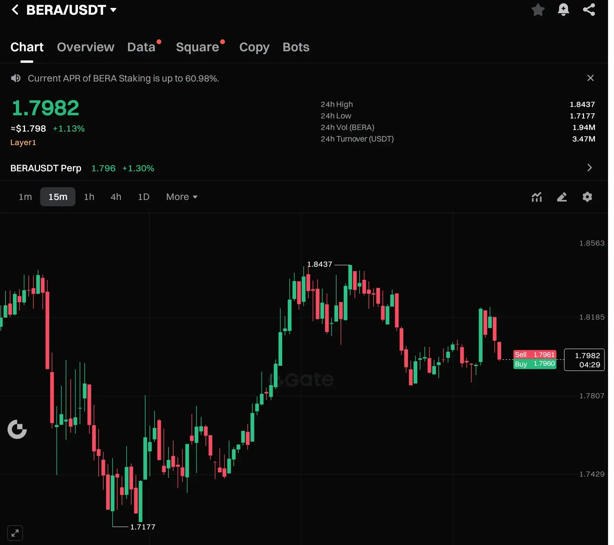614x545 pixels.
Task: Click the 24h Vol (BERA) label
Action: coord(347,127)
